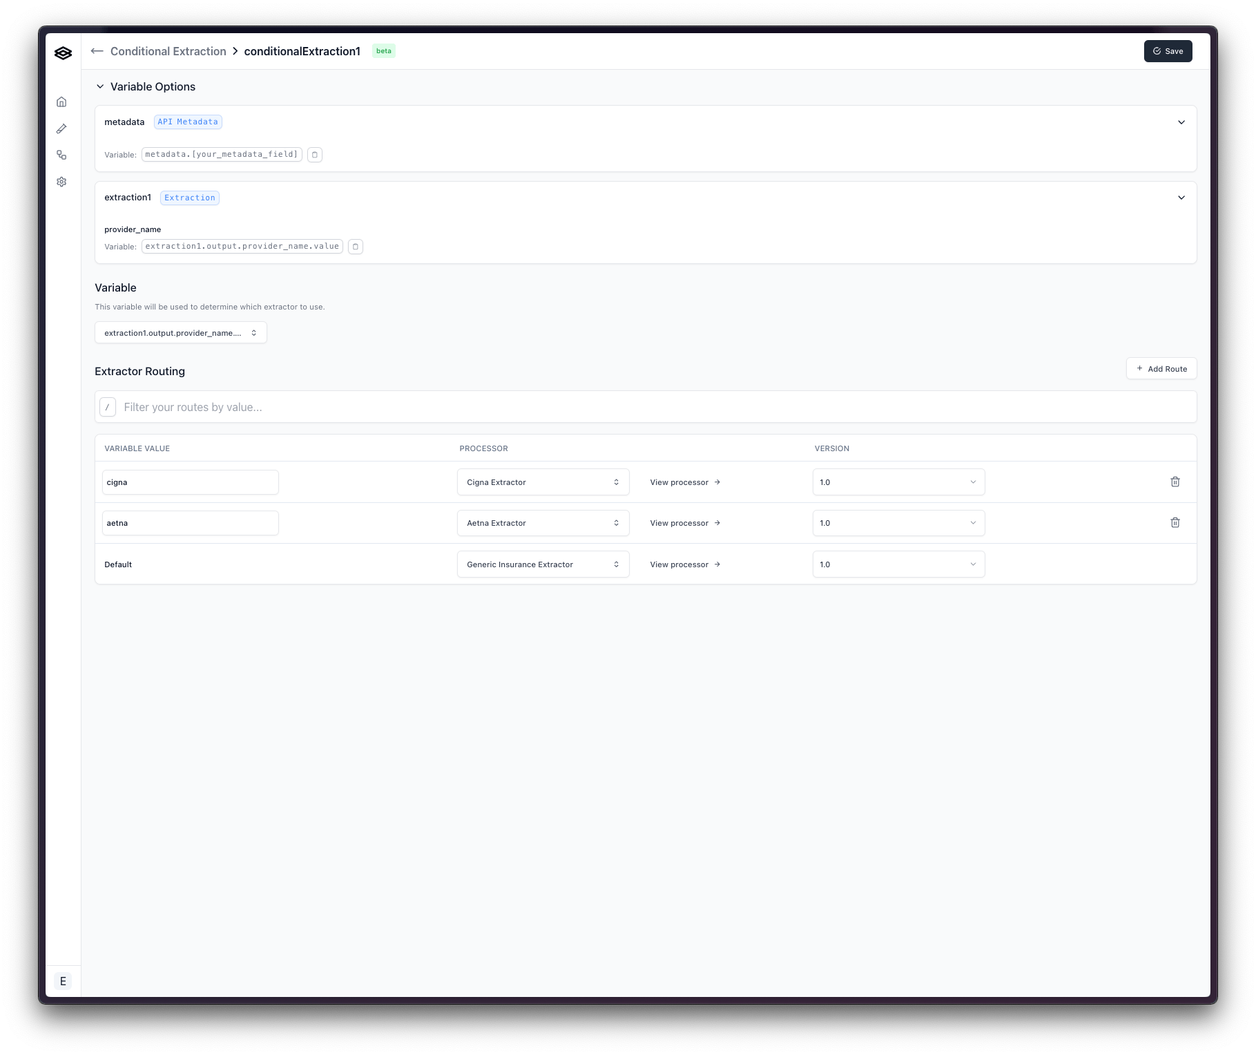Click the beta badge in header
Screen dimensions: 1256x1055
(x=384, y=51)
